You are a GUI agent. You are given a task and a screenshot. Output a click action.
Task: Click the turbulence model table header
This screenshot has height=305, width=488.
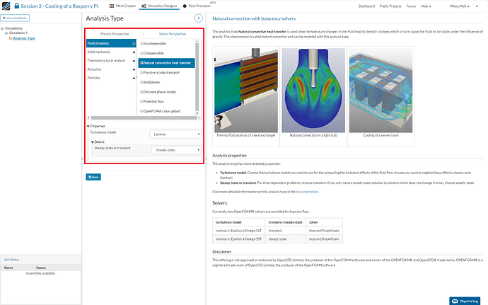click(x=239, y=222)
